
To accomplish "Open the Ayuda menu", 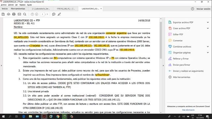I will click(29, 5).
